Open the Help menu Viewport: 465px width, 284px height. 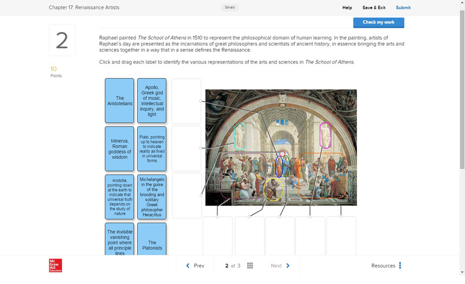click(347, 8)
